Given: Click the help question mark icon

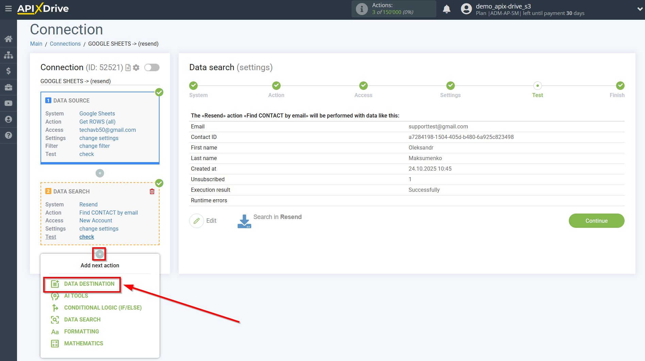Looking at the screenshot, I should tap(9, 135).
